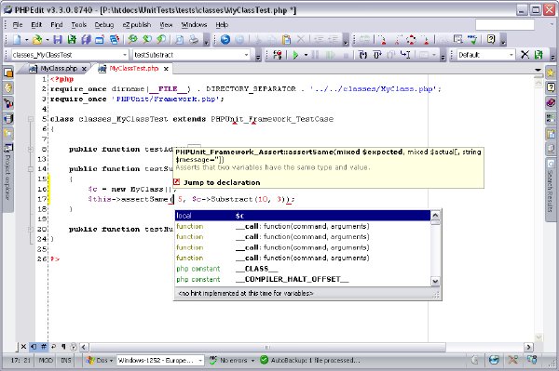Toggle the # line numbers button
This screenshot has height=371, width=559.
[x=44, y=347]
